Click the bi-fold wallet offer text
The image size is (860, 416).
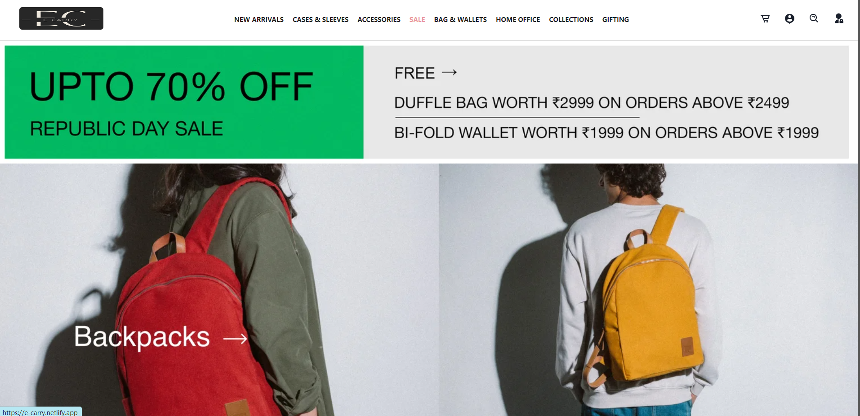[x=606, y=133]
